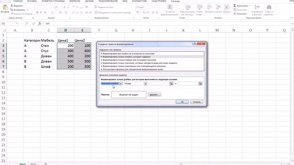Select rule type Форматировать только значения выше или ниже среднего
This screenshot has height=165, width=294.
point(152,63)
